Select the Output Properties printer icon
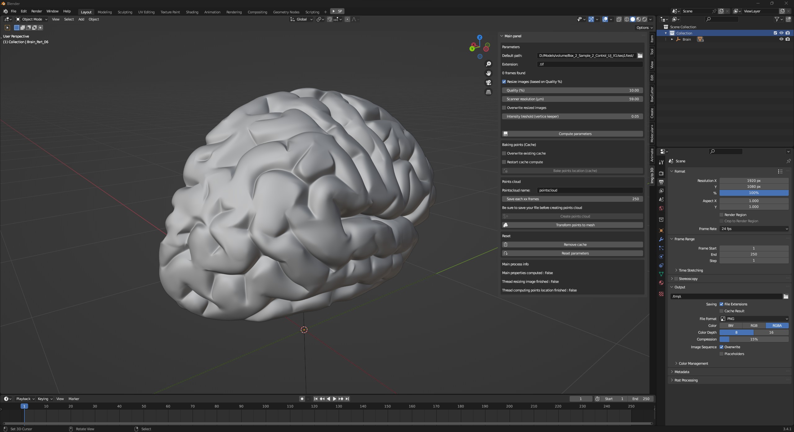794x432 pixels. coord(661,182)
